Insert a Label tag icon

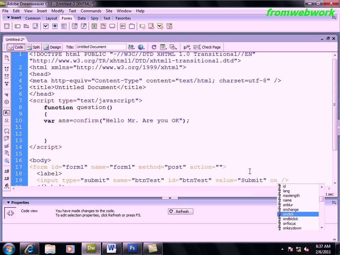(123, 26)
